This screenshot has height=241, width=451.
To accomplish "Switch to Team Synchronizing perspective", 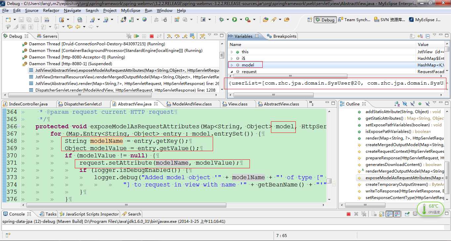I will coord(354,20).
